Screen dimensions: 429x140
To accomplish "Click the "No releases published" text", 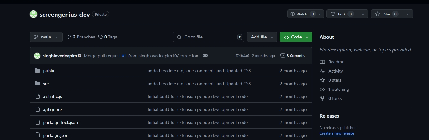I will click(x=338, y=128).
